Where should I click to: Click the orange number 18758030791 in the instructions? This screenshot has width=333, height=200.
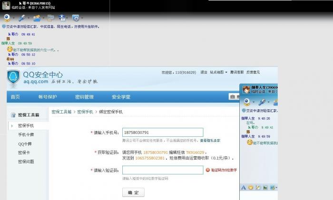(x=156, y=152)
